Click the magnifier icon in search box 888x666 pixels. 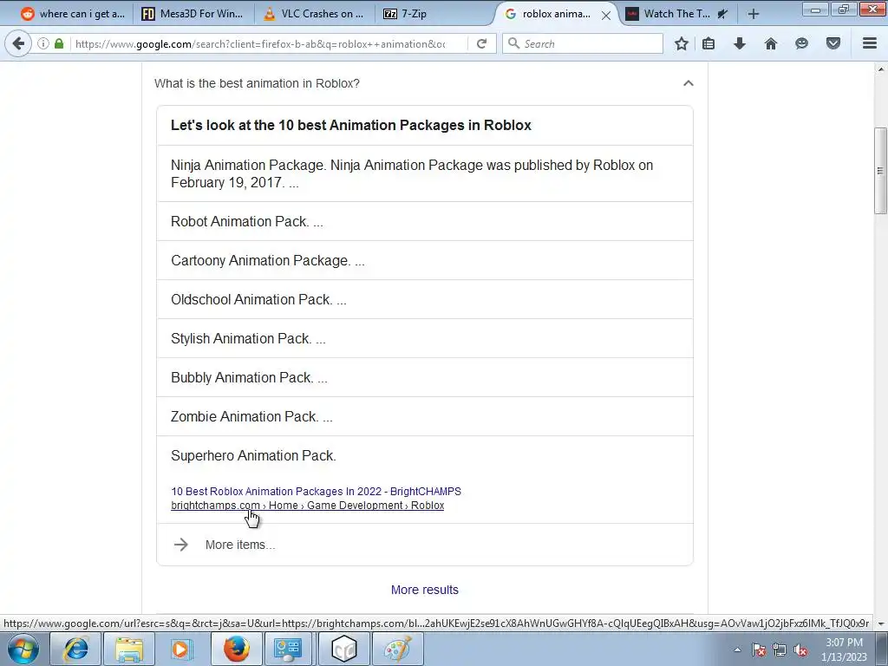513,43
